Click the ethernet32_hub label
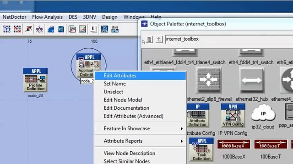This screenshot has height=164, width=293. [x=251, y=99]
